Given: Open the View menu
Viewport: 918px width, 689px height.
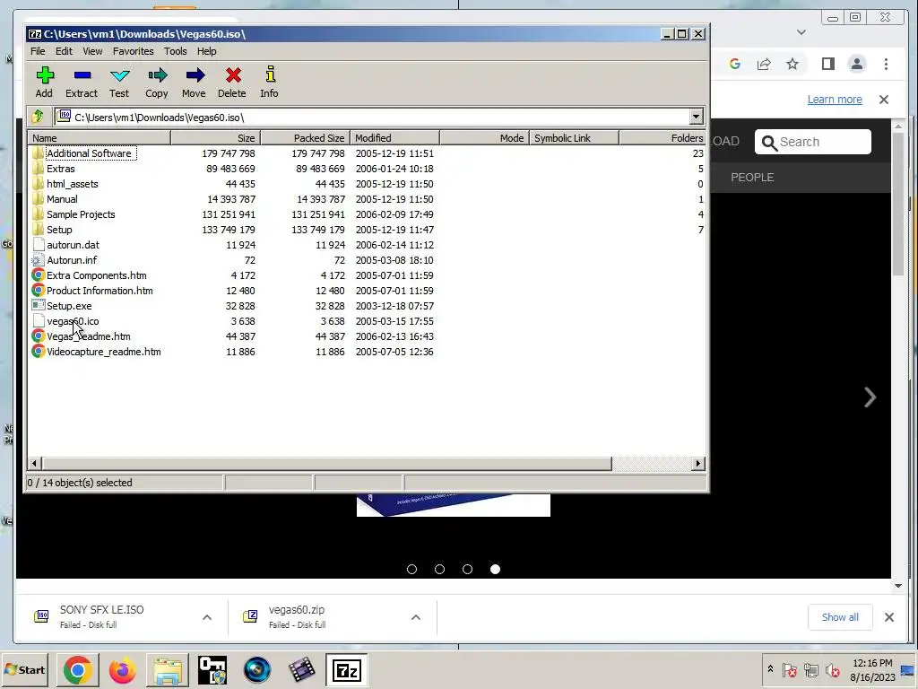Looking at the screenshot, I should point(92,51).
